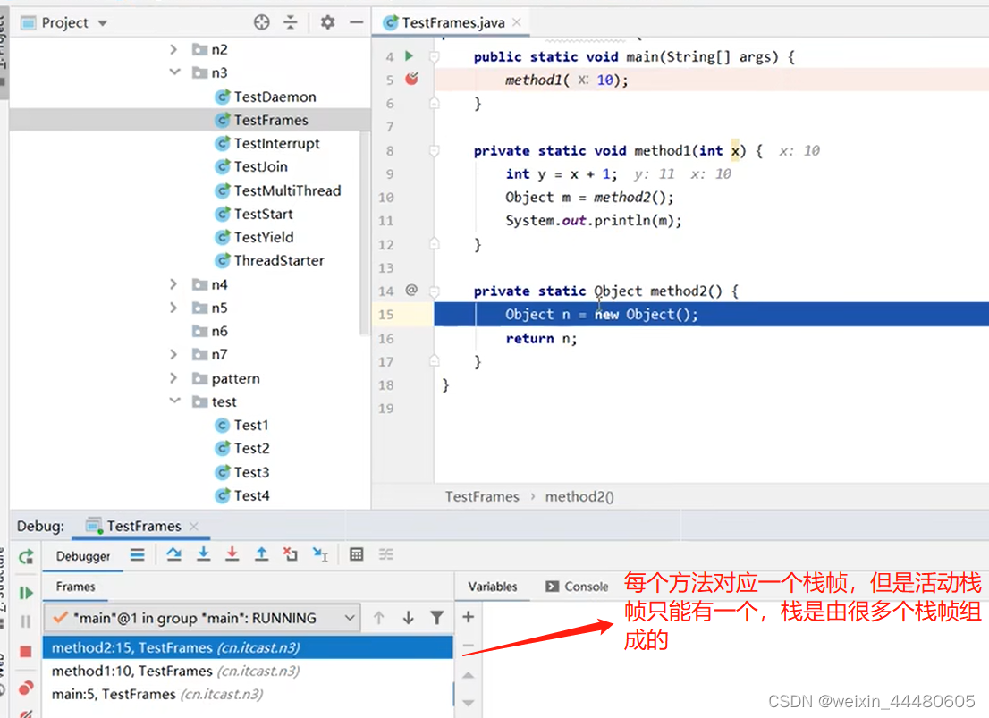Open the Evaluate Expression calculator icon

pos(357,554)
